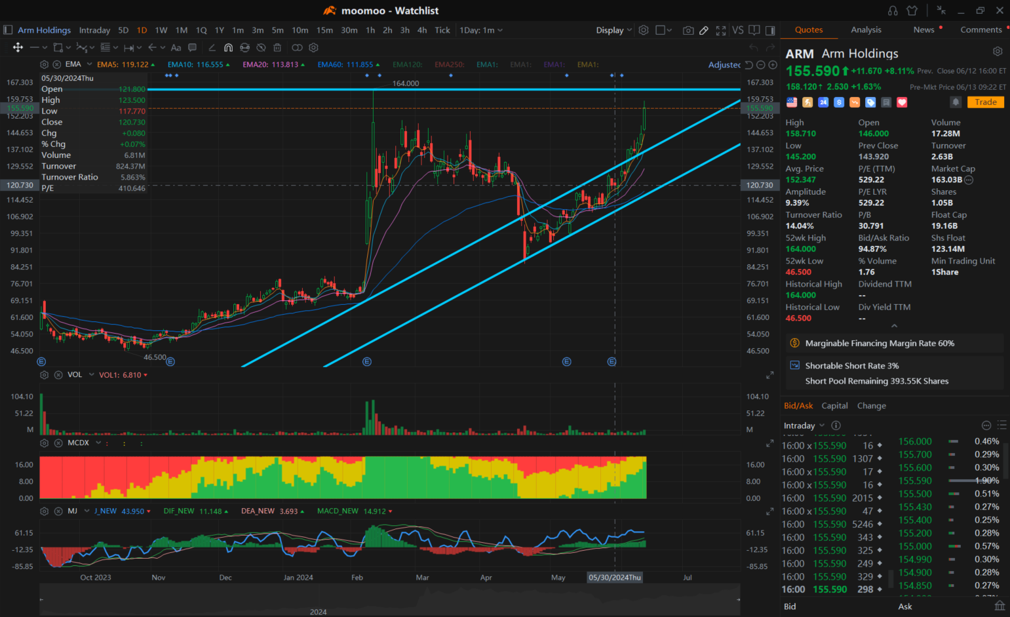1010x617 pixels.
Task: Click the Intraday timeframe button
Action: [x=94, y=30]
